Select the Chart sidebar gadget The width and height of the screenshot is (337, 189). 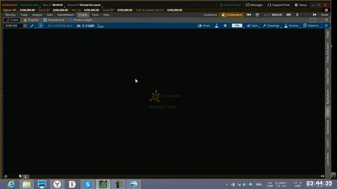pyautogui.click(x=328, y=112)
